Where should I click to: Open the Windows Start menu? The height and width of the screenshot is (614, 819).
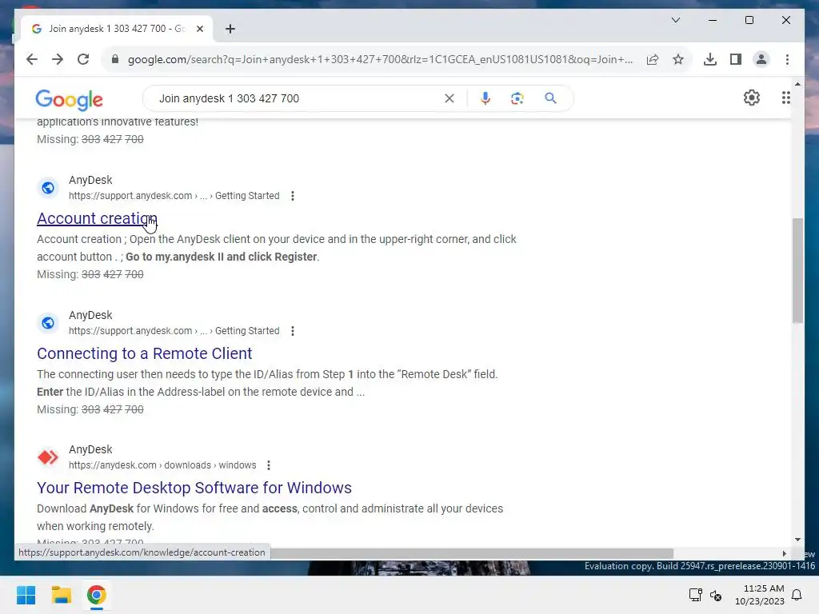pyautogui.click(x=26, y=595)
